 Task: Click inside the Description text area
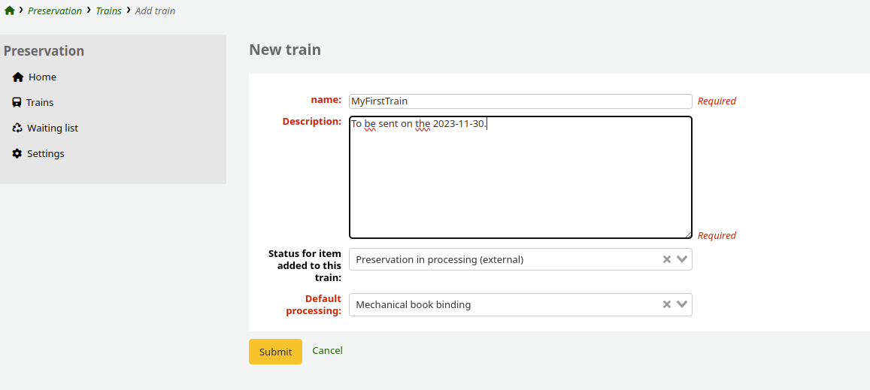[x=520, y=180]
